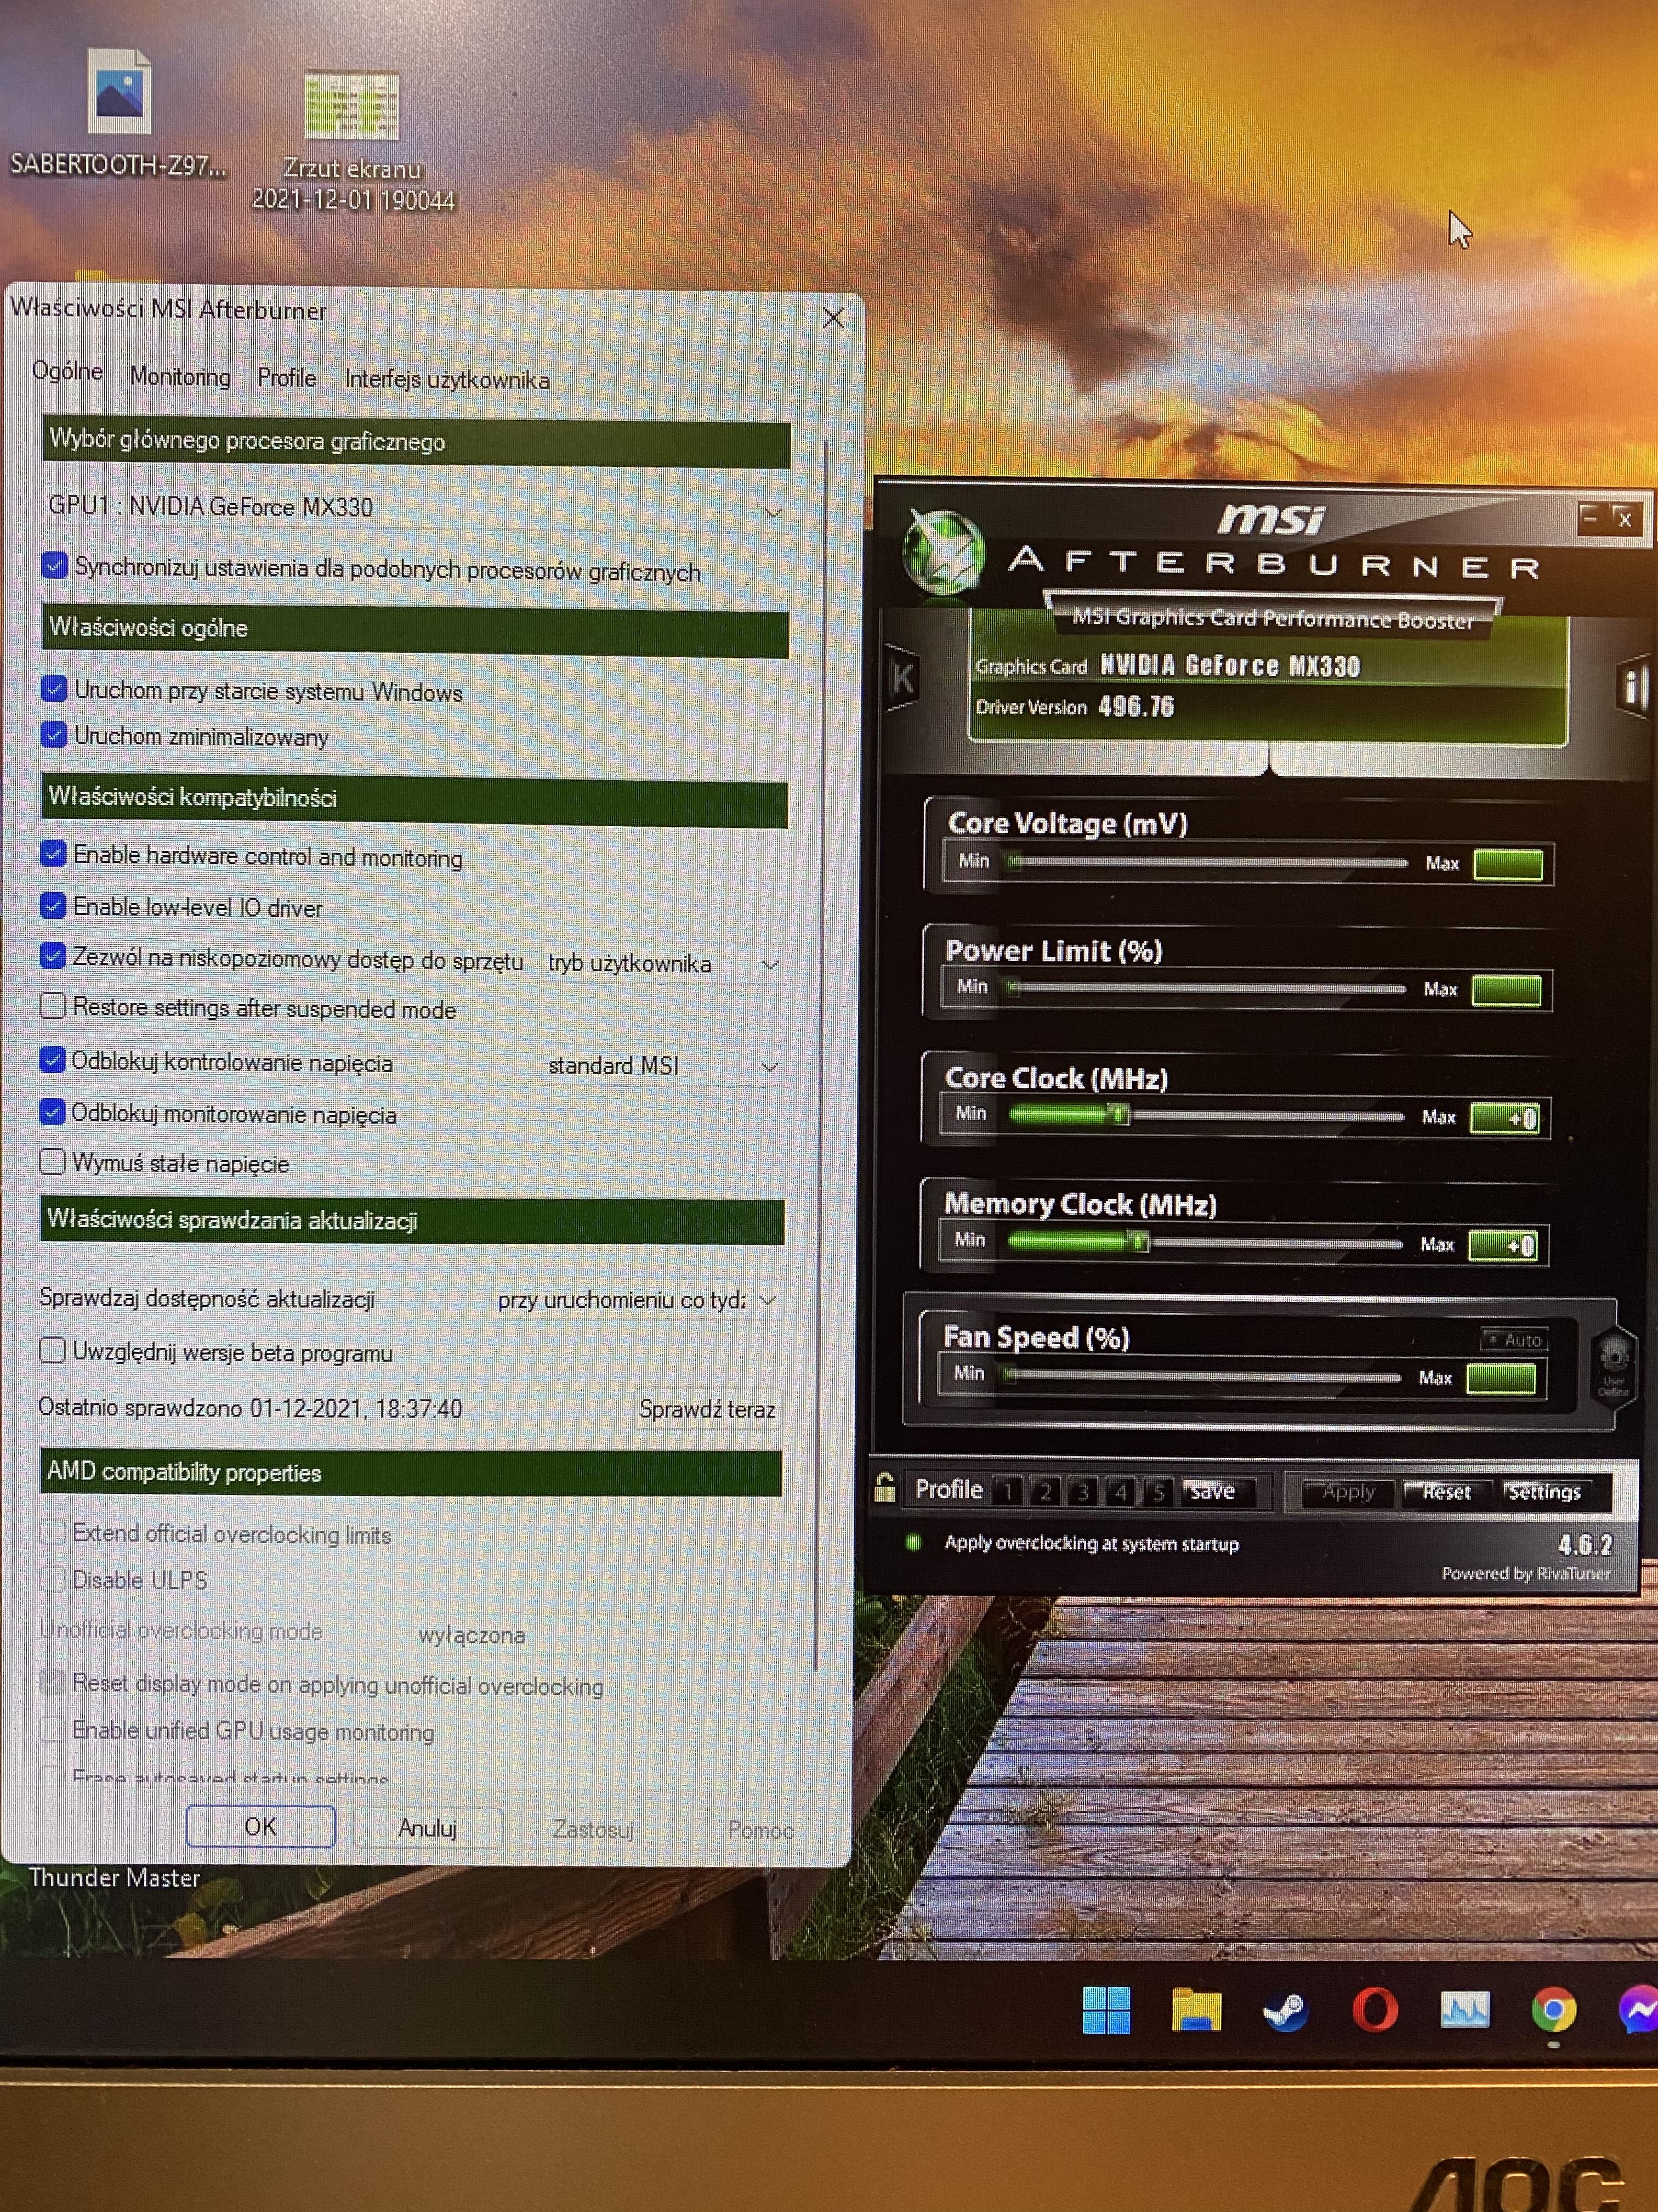The image size is (1658, 2212).
Task: Toggle the profile lock padlock icon
Action: pyautogui.click(x=884, y=1490)
